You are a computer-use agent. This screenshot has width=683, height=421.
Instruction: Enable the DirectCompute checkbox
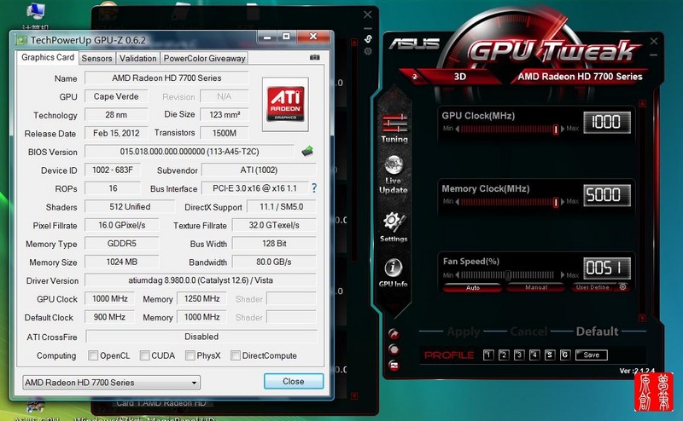pos(236,355)
